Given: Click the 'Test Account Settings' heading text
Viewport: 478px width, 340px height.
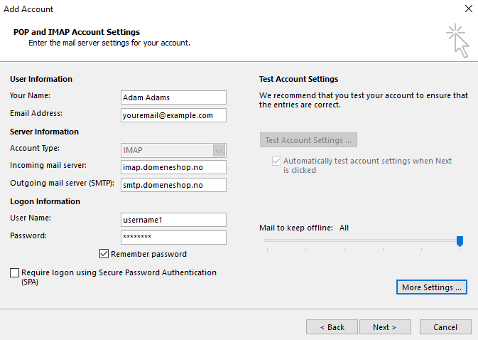Looking at the screenshot, I should [298, 79].
